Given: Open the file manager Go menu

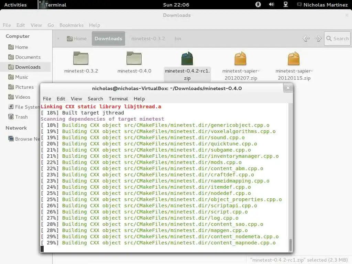Looking at the screenshot, I should (51, 25).
